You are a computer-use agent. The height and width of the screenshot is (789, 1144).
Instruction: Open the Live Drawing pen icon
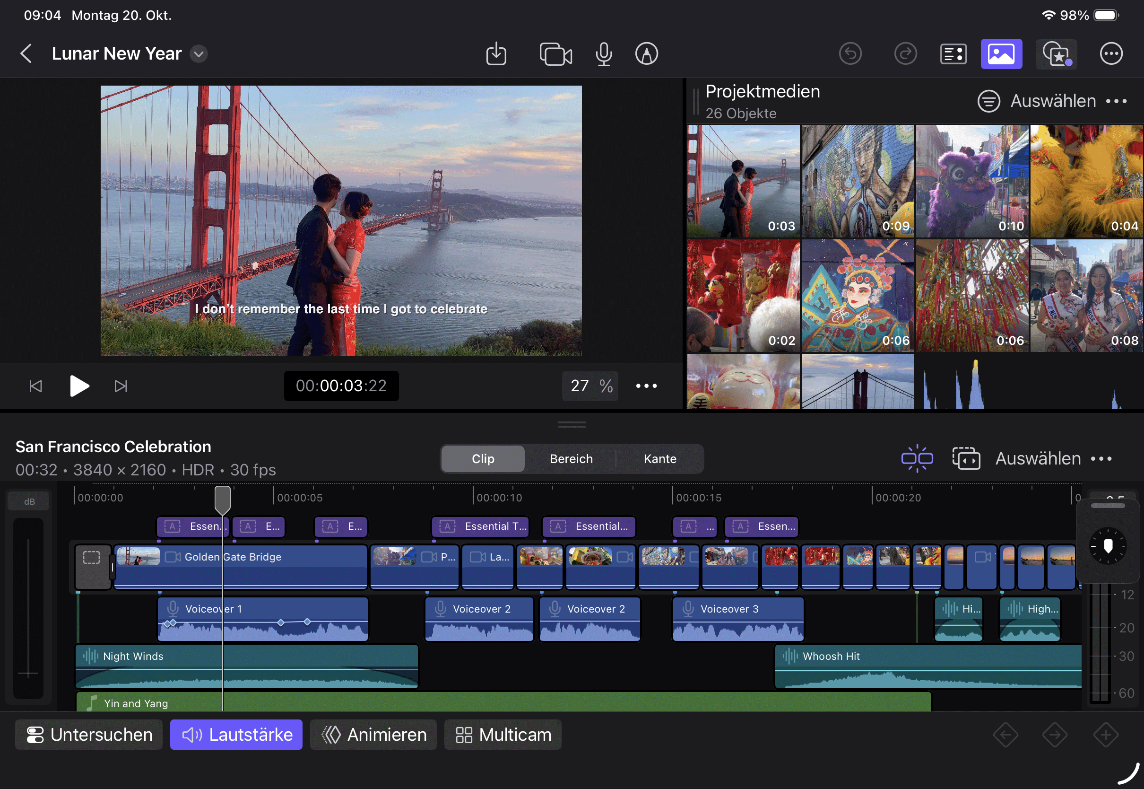[x=646, y=53]
